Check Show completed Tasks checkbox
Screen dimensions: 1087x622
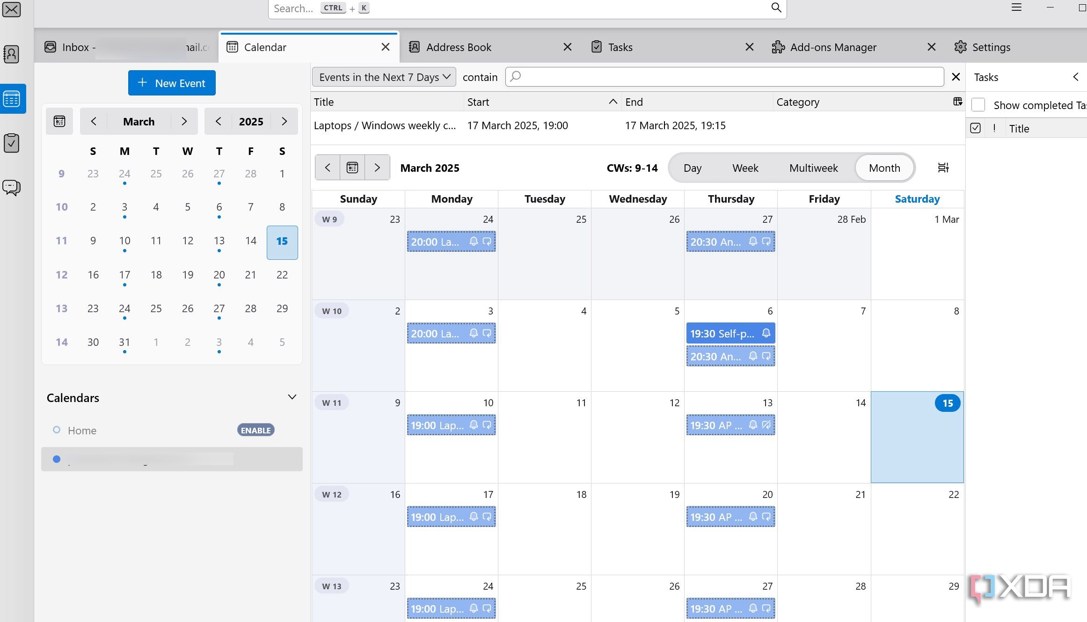[978, 105]
